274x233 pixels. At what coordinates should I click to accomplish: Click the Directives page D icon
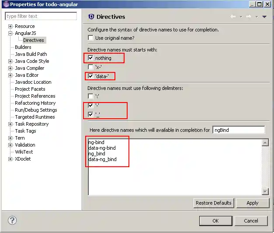(x=91, y=17)
